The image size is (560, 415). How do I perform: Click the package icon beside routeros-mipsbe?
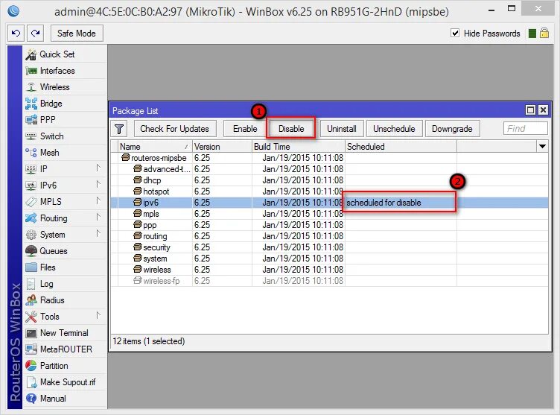tap(125, 158)
